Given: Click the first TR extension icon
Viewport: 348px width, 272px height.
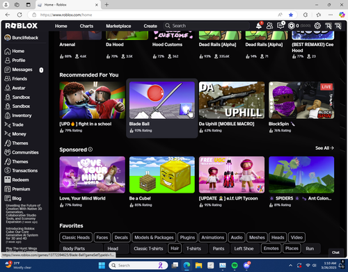Looking at the screenshot, I should 328,26.
